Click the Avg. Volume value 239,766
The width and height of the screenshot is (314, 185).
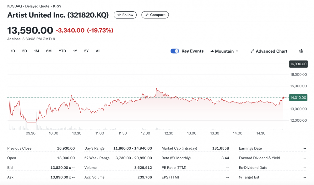[x=144, y=177]
